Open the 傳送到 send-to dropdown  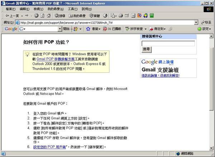click(x=158, y=29)
